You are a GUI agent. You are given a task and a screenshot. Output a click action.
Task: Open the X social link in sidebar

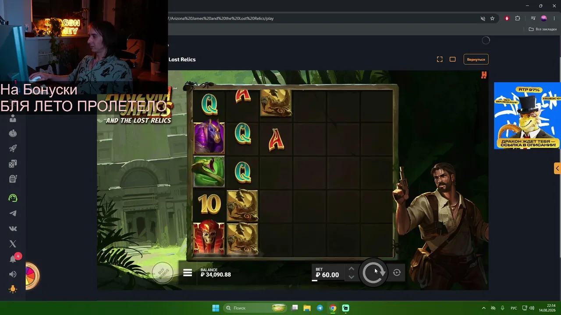click(x=13, y=244)
